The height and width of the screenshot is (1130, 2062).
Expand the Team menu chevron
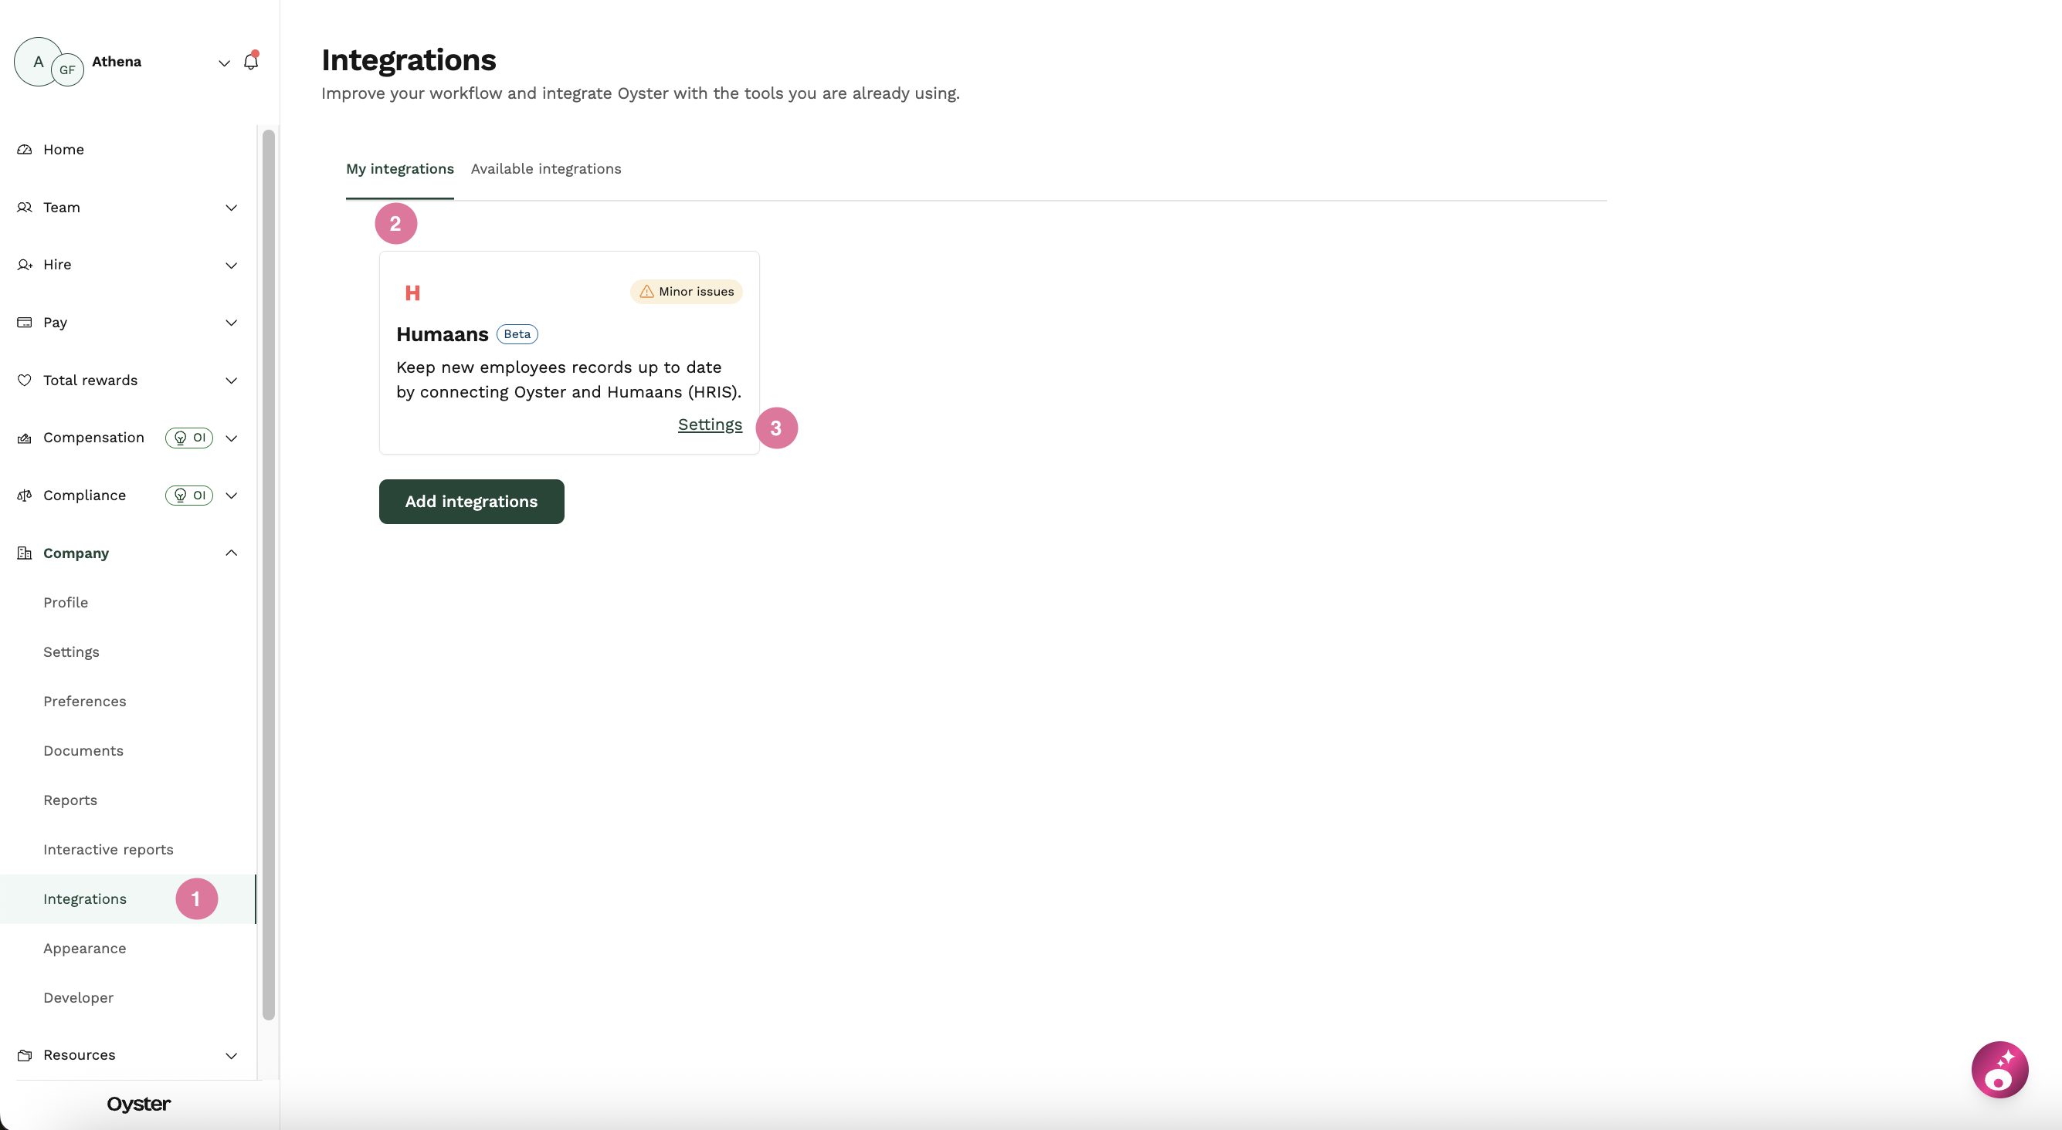tap(232, 208)
